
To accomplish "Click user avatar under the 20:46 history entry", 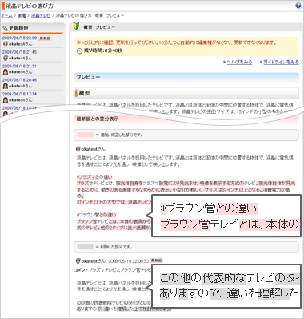I will point(6,86).
